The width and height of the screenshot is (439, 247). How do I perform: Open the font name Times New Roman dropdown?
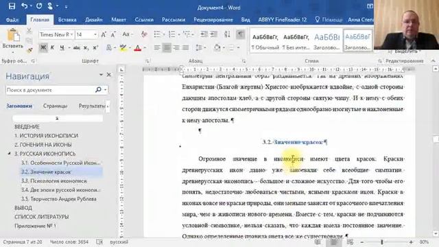click(x=71, y=34)
